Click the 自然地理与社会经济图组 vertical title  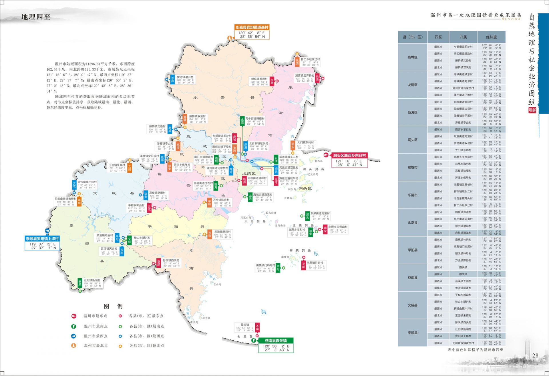click(532, 59)
